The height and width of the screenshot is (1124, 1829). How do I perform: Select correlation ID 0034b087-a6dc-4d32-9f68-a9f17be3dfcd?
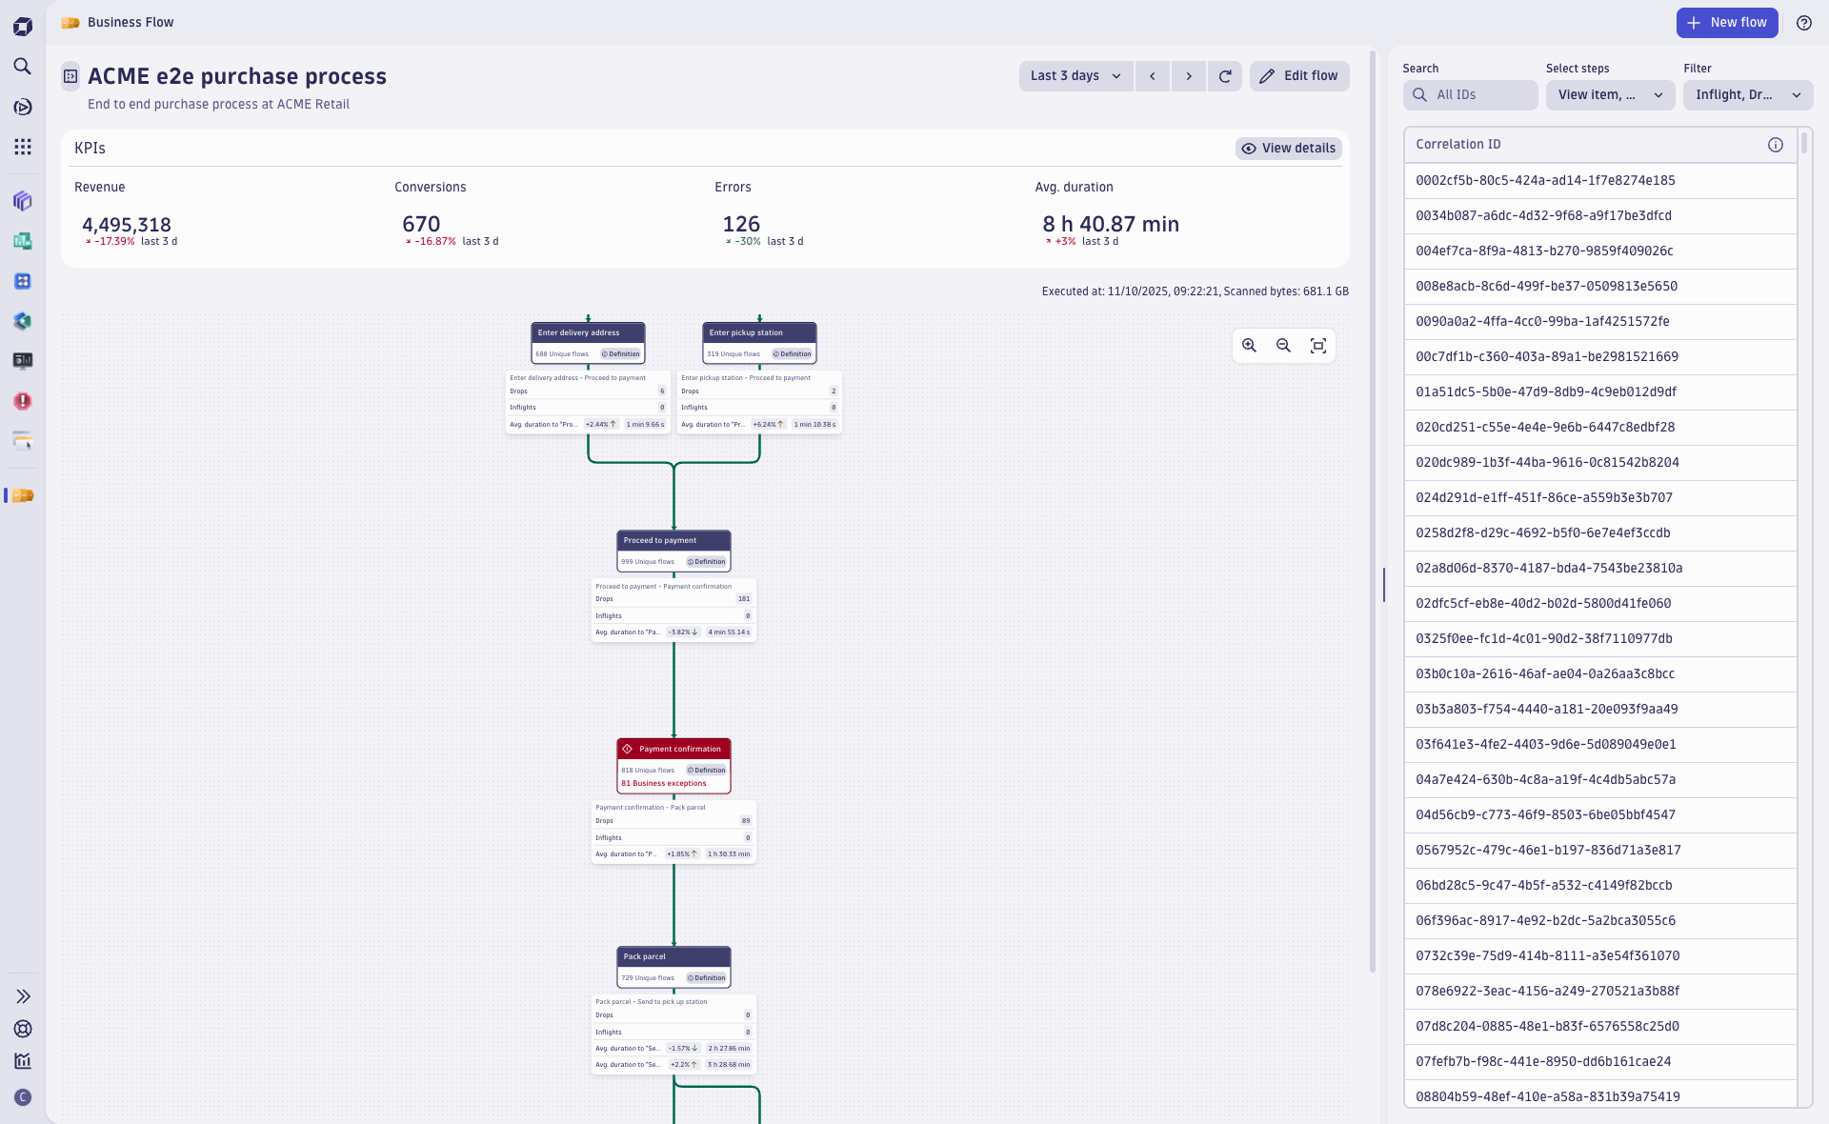(1543, 216)
